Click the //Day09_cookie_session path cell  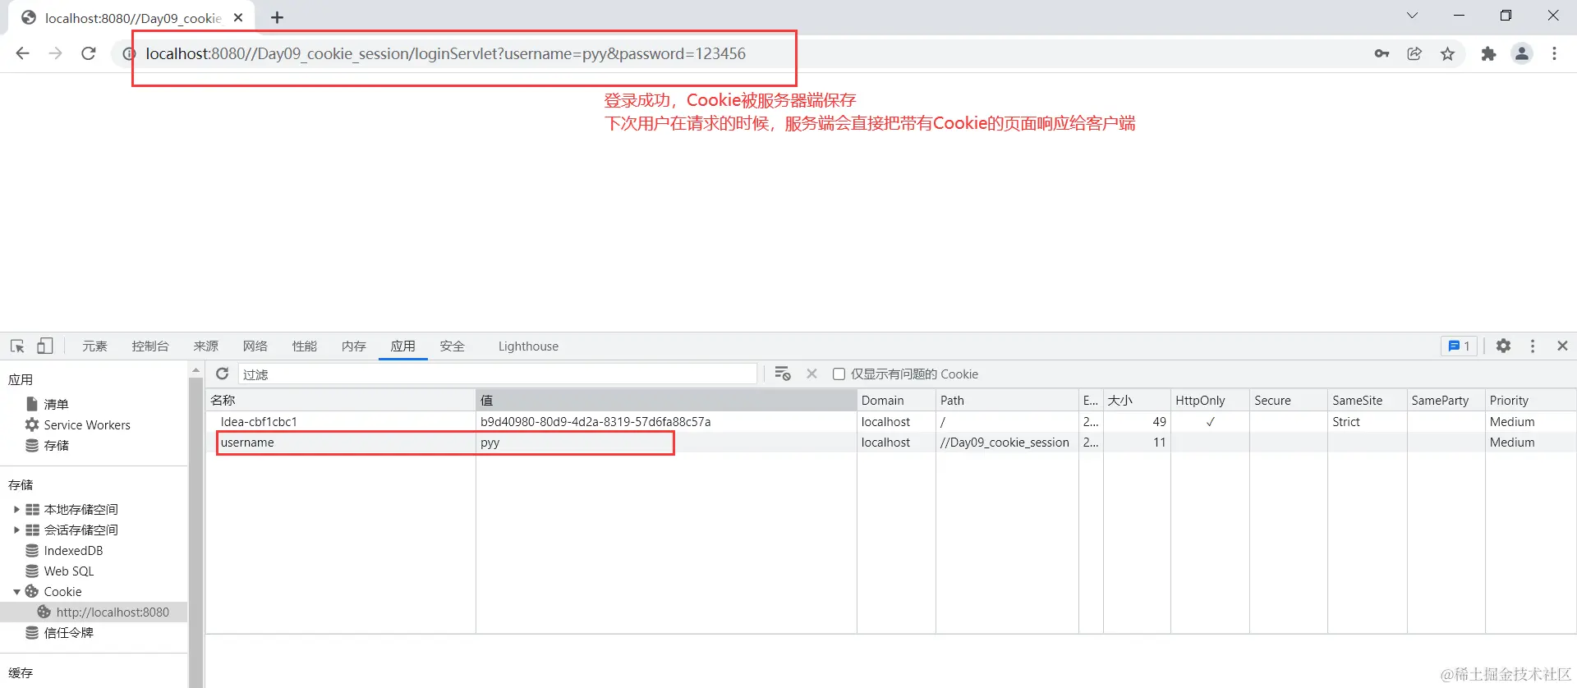[x=1007, y=442]
